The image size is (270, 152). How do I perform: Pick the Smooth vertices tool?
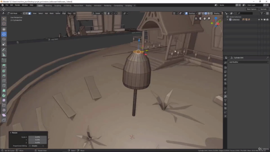pos(4,100)
